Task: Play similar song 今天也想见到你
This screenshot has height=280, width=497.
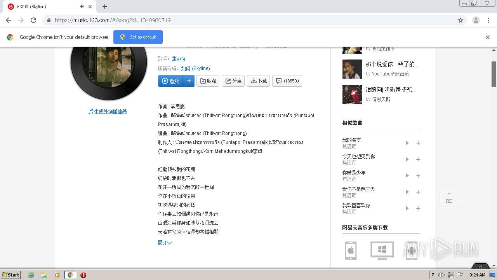Action: (407, 159)
